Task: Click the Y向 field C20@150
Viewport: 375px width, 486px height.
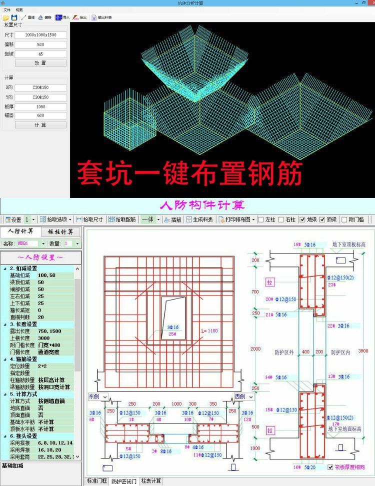Action: pos(40,97)
